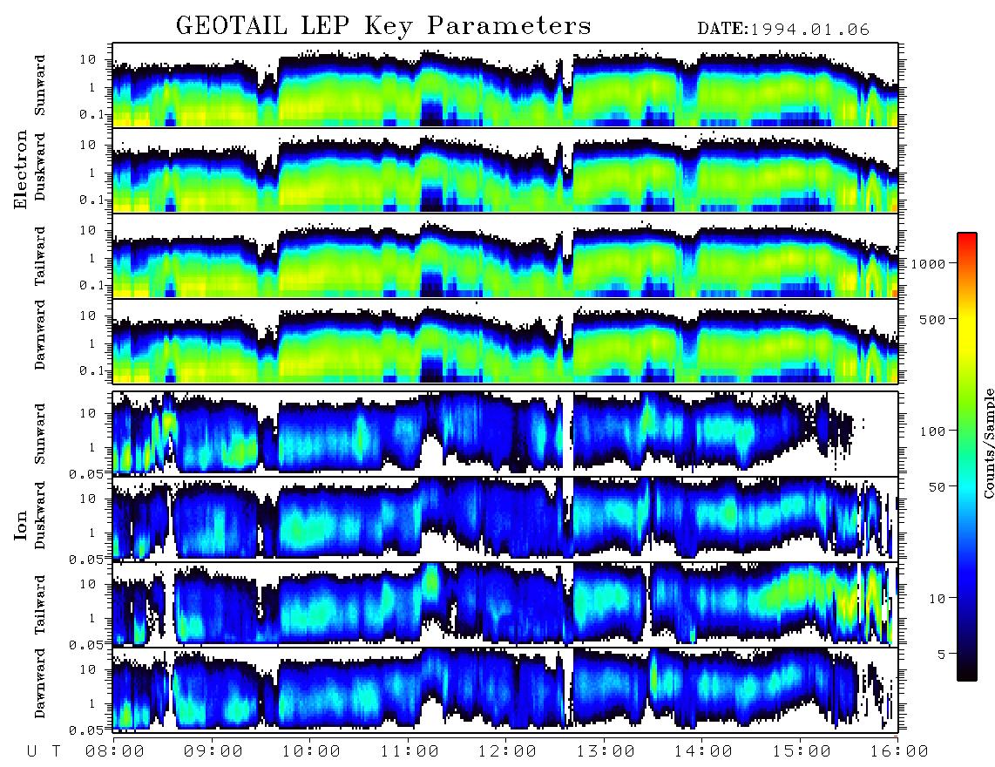Select the Ion "Dawnward" panel label
995x767 pixels.
pyautogui.click(x=40, y=683)
